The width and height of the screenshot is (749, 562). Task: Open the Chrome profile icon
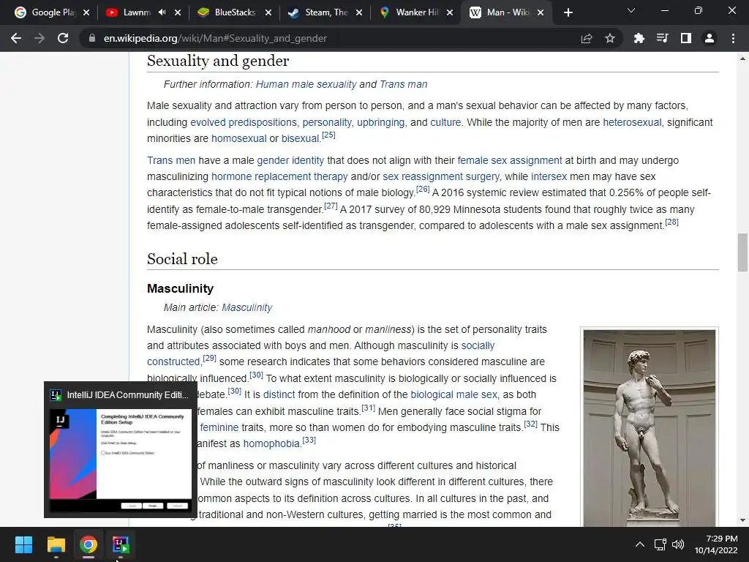click(710, 38)
